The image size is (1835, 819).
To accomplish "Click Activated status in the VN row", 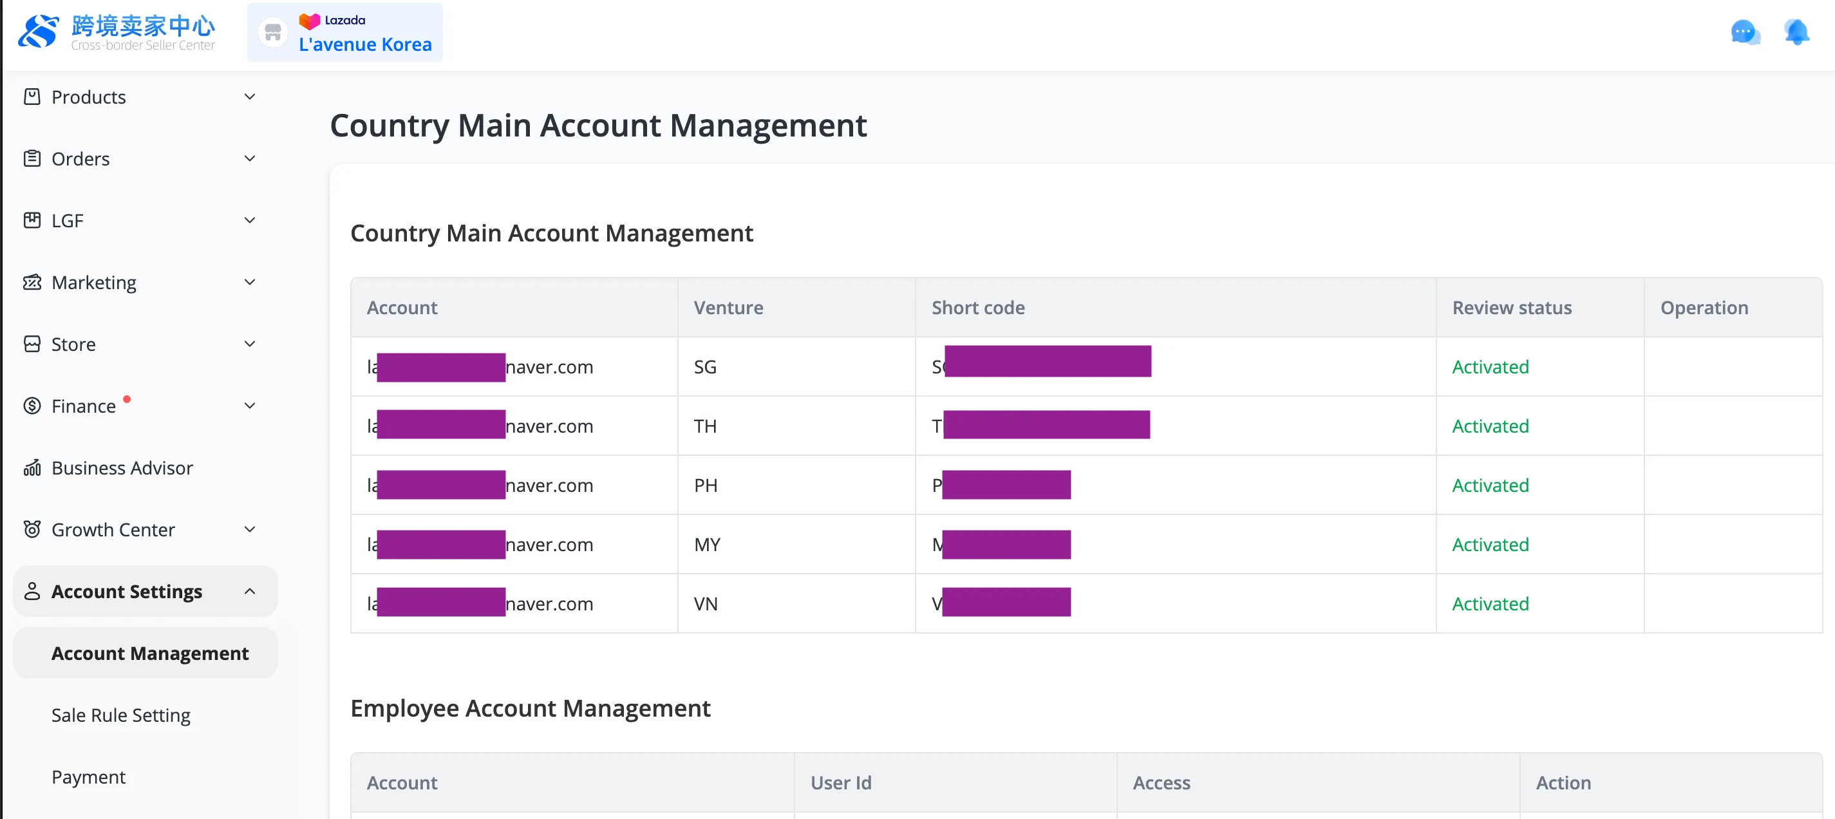I will point(1491,603).
